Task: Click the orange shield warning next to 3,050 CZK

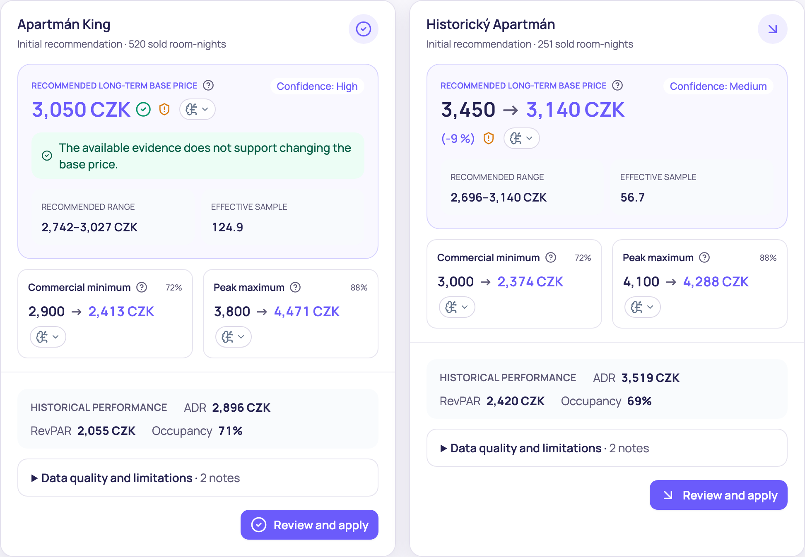Action: (164, 109)
